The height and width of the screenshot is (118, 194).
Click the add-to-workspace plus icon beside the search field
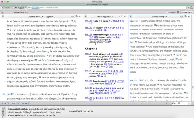click(x=188, y=8)
